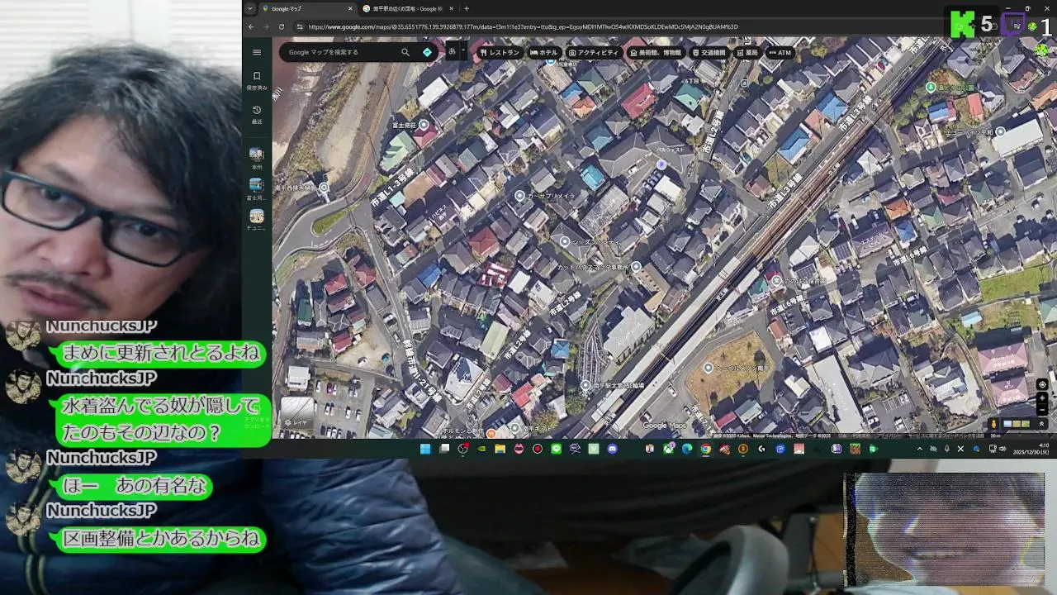Click the magnifier search icon

pyautogui.click(x=405, y=52)
